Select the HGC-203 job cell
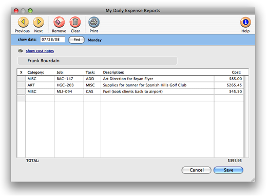This screenshot has width=267, height=196. (x=69, y=85)
